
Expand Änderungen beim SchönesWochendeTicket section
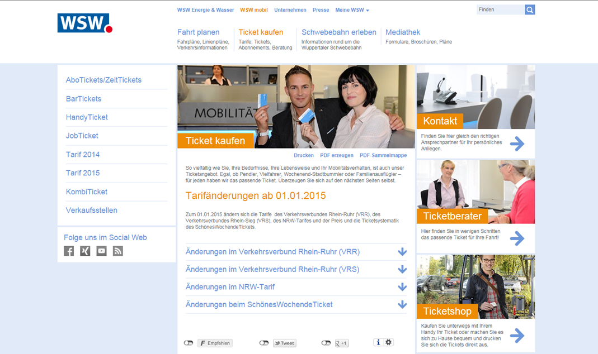point(296,304)
